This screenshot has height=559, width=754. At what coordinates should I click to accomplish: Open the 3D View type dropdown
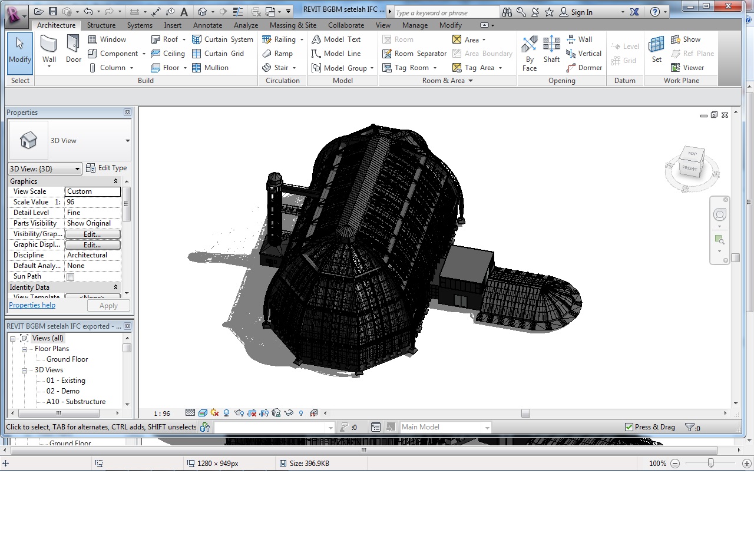click(x=127, y=141)
